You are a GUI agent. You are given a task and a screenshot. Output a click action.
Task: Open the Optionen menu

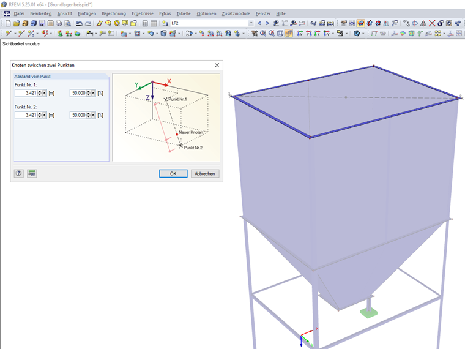[x=206, y=13]
